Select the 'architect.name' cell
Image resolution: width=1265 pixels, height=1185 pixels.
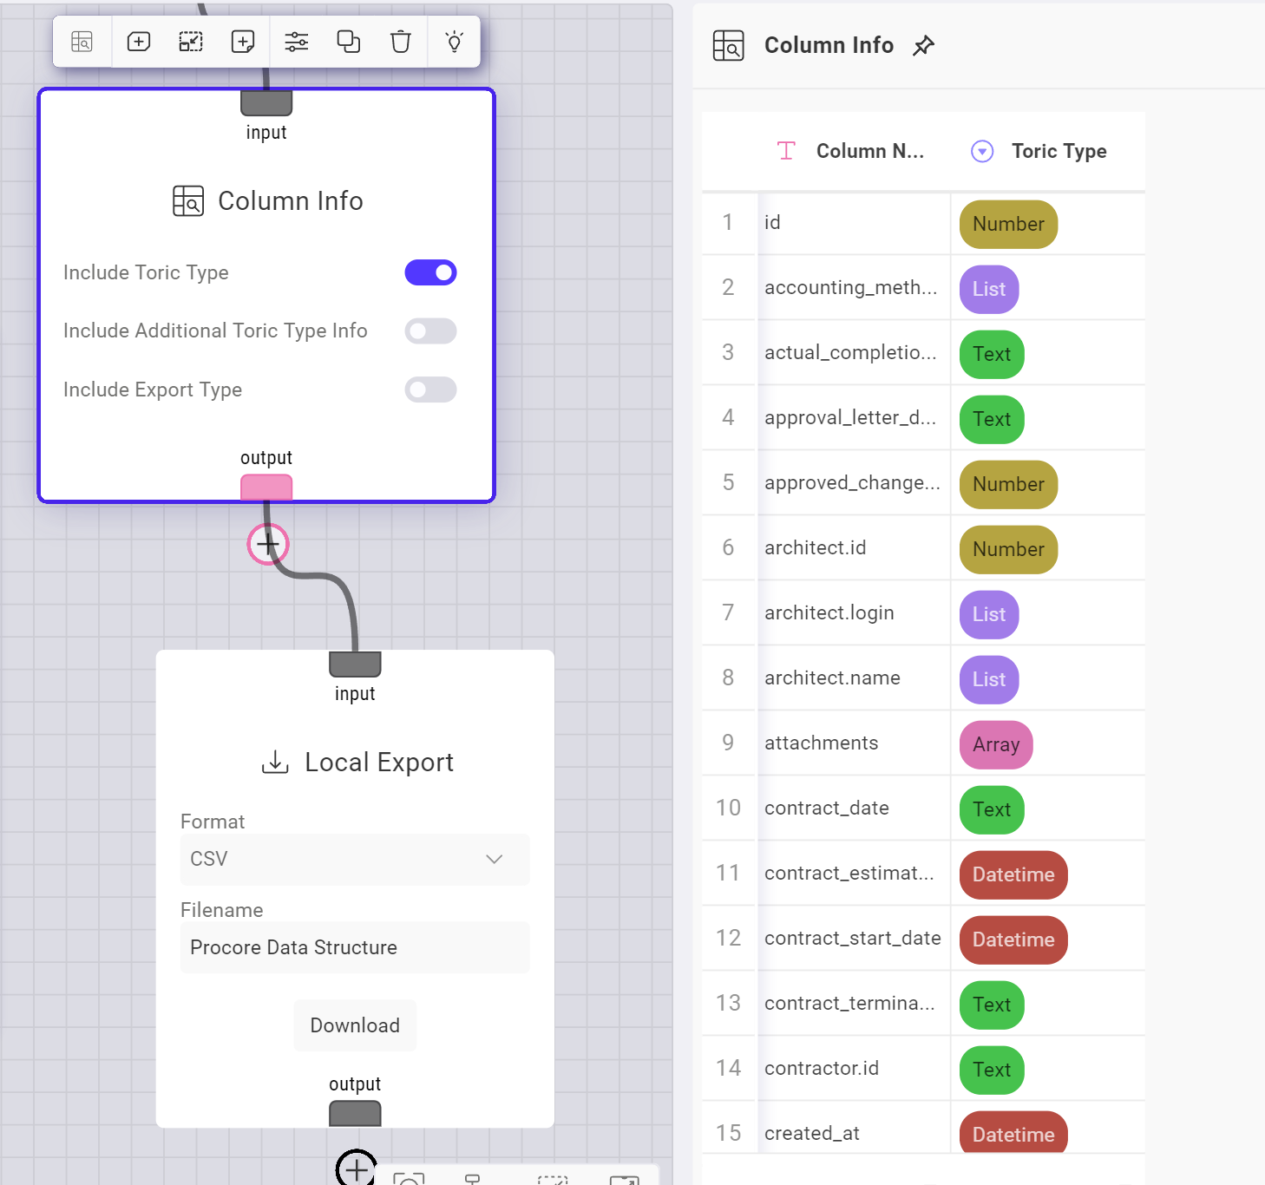854,678
